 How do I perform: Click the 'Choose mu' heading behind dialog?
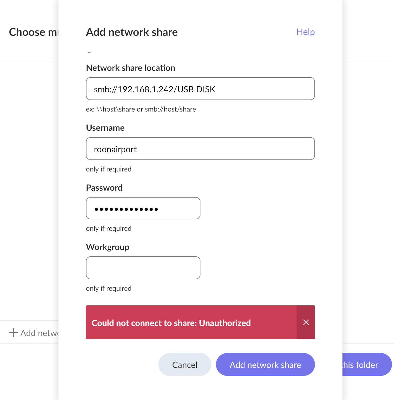click(34, 32)
